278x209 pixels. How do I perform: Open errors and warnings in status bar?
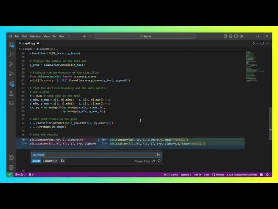(20, 175)
